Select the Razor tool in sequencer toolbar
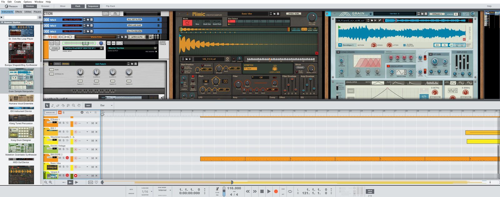 (63, 106)
